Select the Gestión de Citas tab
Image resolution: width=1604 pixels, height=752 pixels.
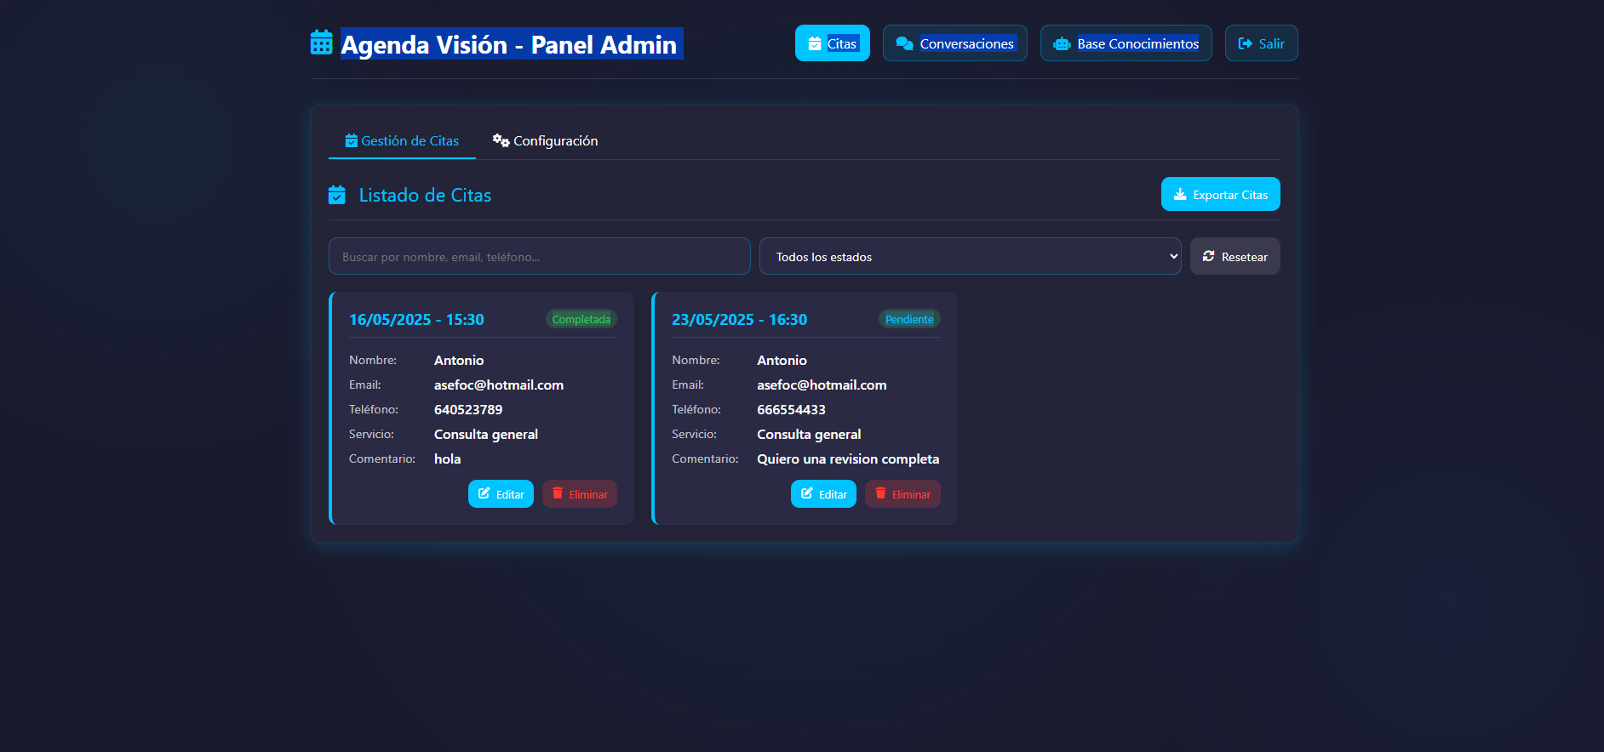tap(402, 140)
